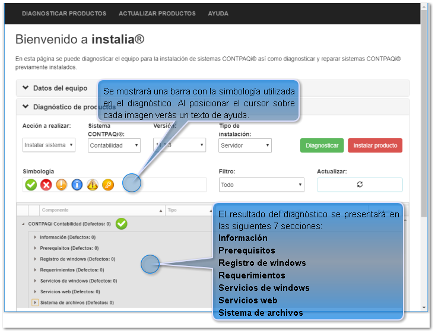
Task: Select the 'Requerimientos (Defectos: 0)' row text
Action: click(x=72, y=269)
